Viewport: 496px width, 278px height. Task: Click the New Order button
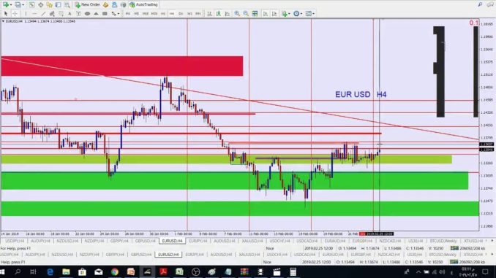pos(87,4)
